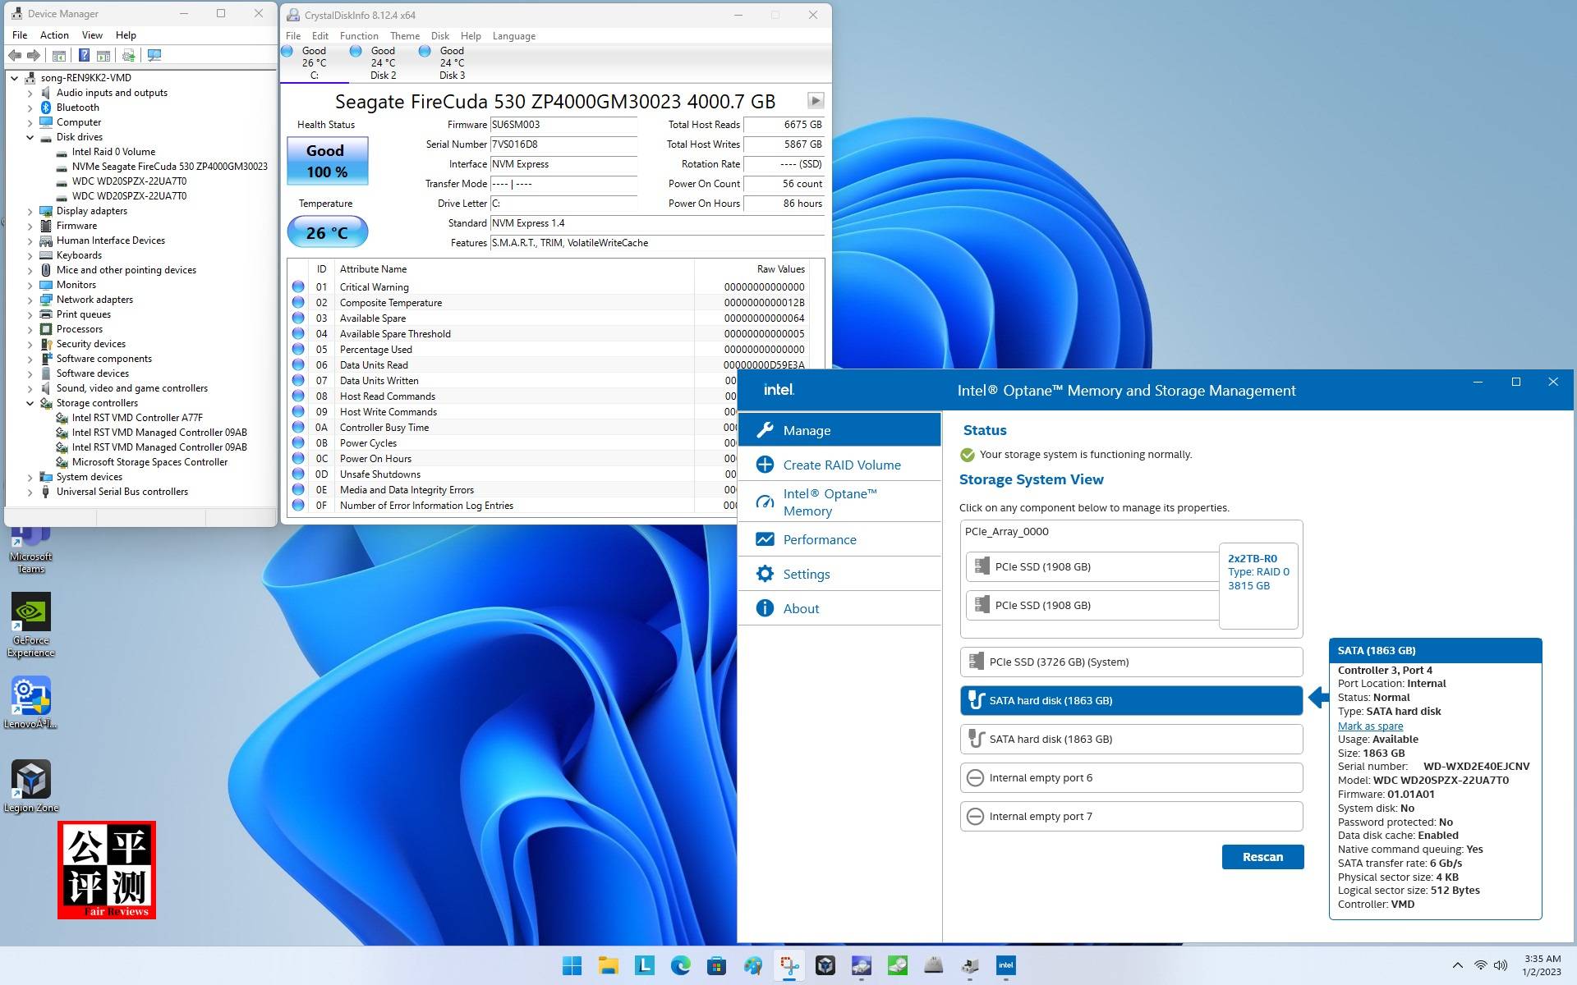Expand the Display adapters node
This screenshot has height=985, width=1577.
pyautogui.click(x=30, y=211)
